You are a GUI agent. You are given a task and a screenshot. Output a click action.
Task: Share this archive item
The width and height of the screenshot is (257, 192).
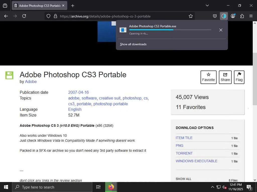tap(225, 77)
